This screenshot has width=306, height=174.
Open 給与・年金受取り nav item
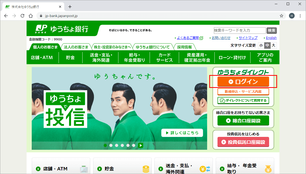pos(134,57)
